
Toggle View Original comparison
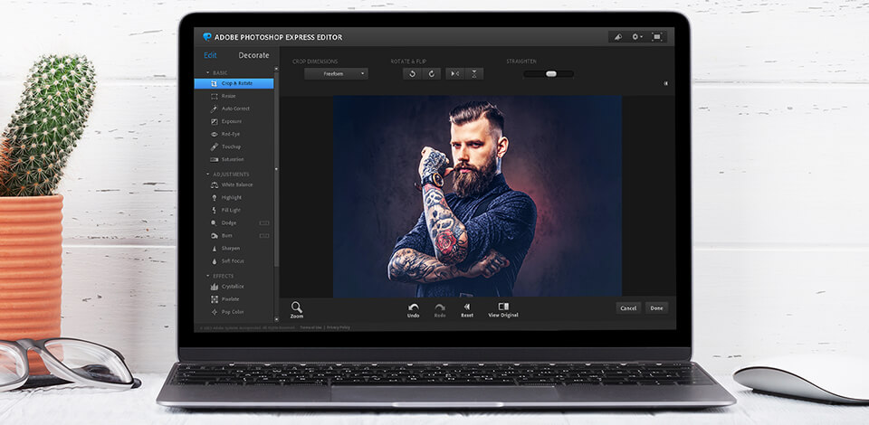[503, 310]
